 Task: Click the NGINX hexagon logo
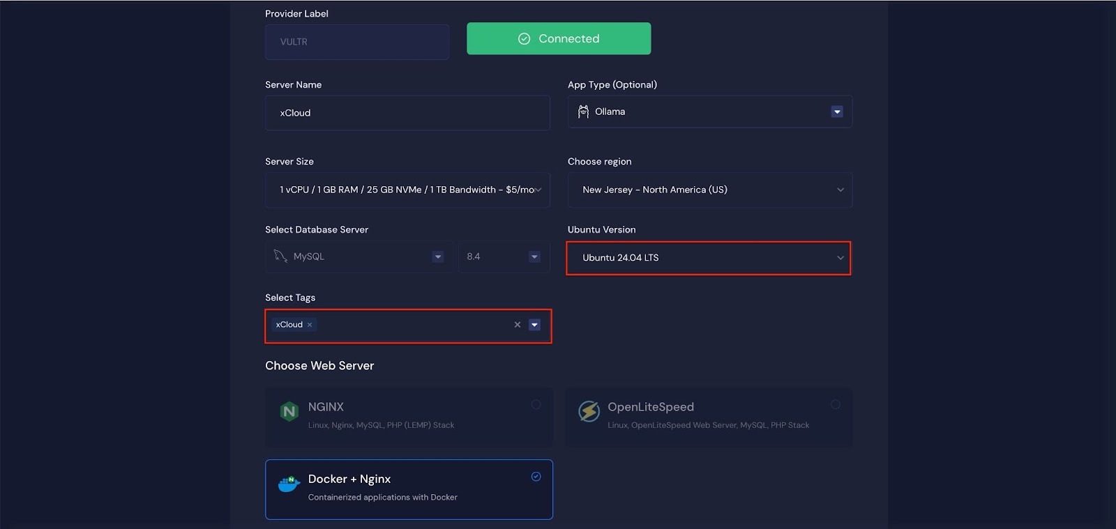click(x=289, y=412)
